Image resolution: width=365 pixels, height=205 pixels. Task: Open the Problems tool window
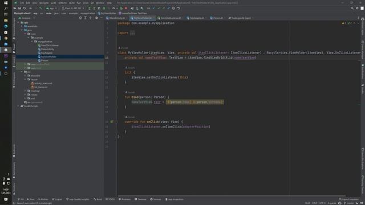point(124,199)
